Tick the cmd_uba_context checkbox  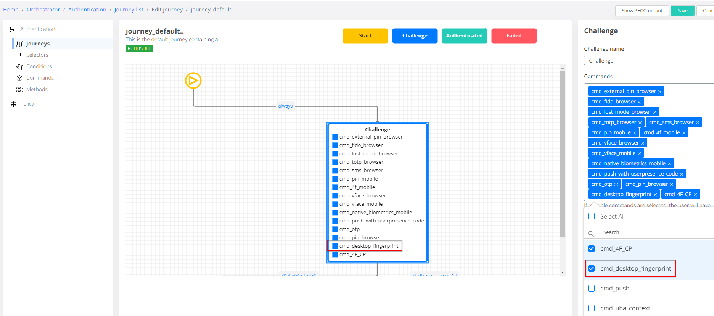pyautogui.click(x=591, y=308)
